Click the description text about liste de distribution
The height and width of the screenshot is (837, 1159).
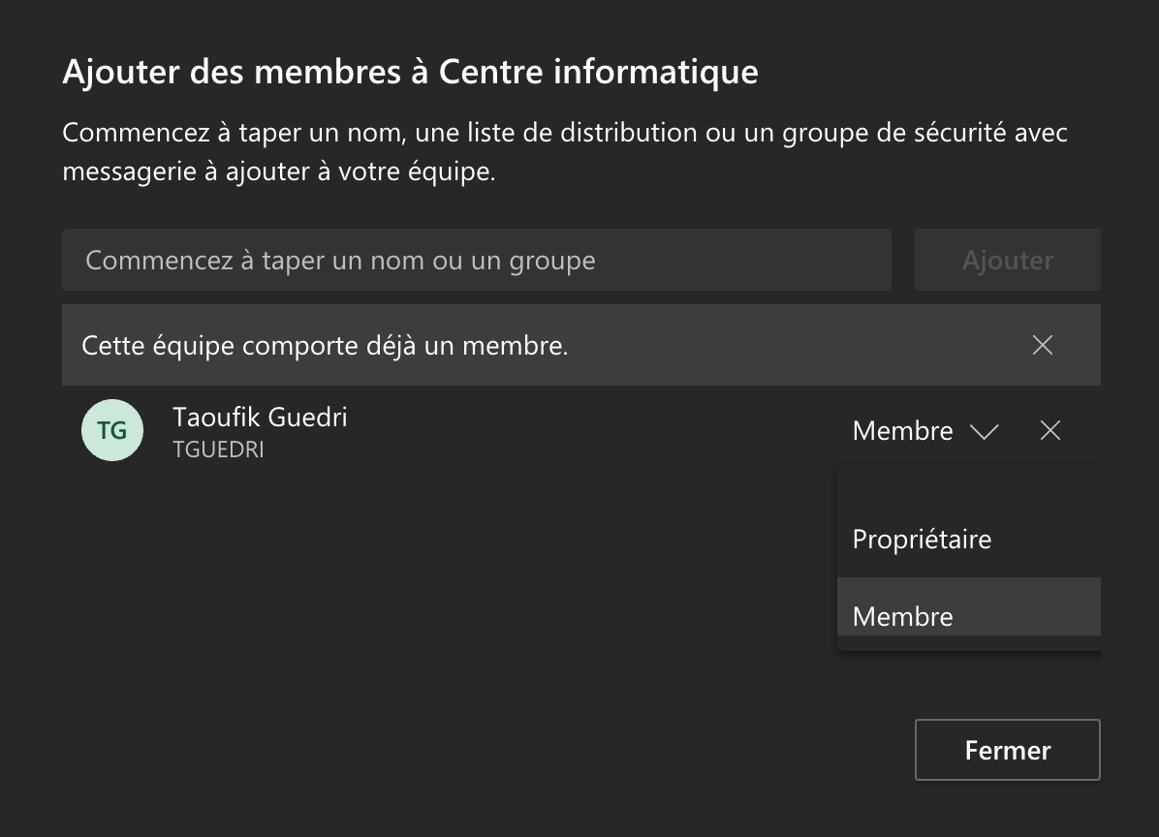click(x=564, y=132)
